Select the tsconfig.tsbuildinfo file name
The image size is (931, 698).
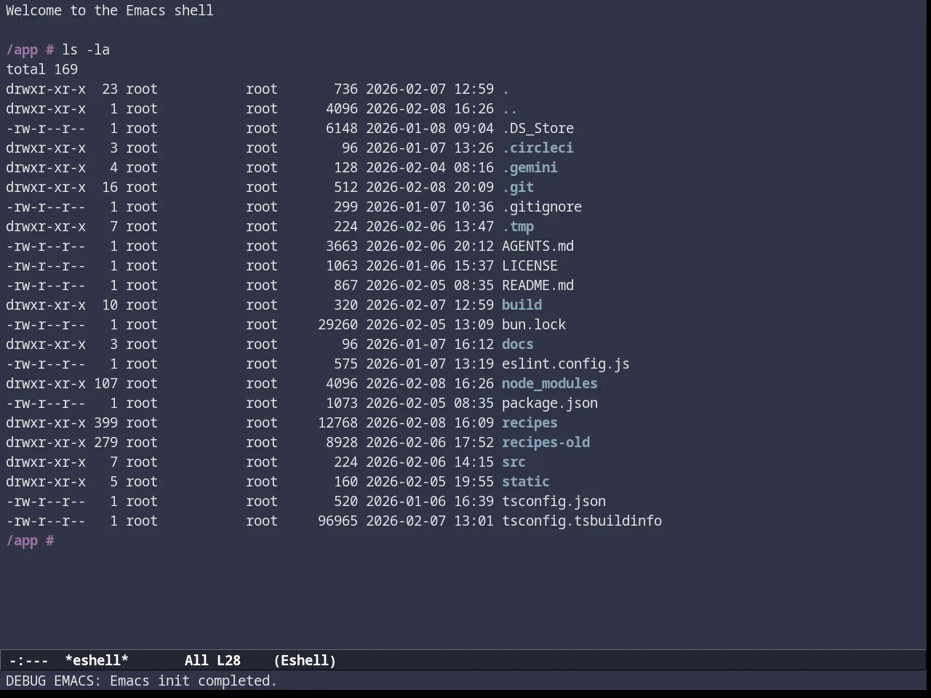(x=582, y=521)
